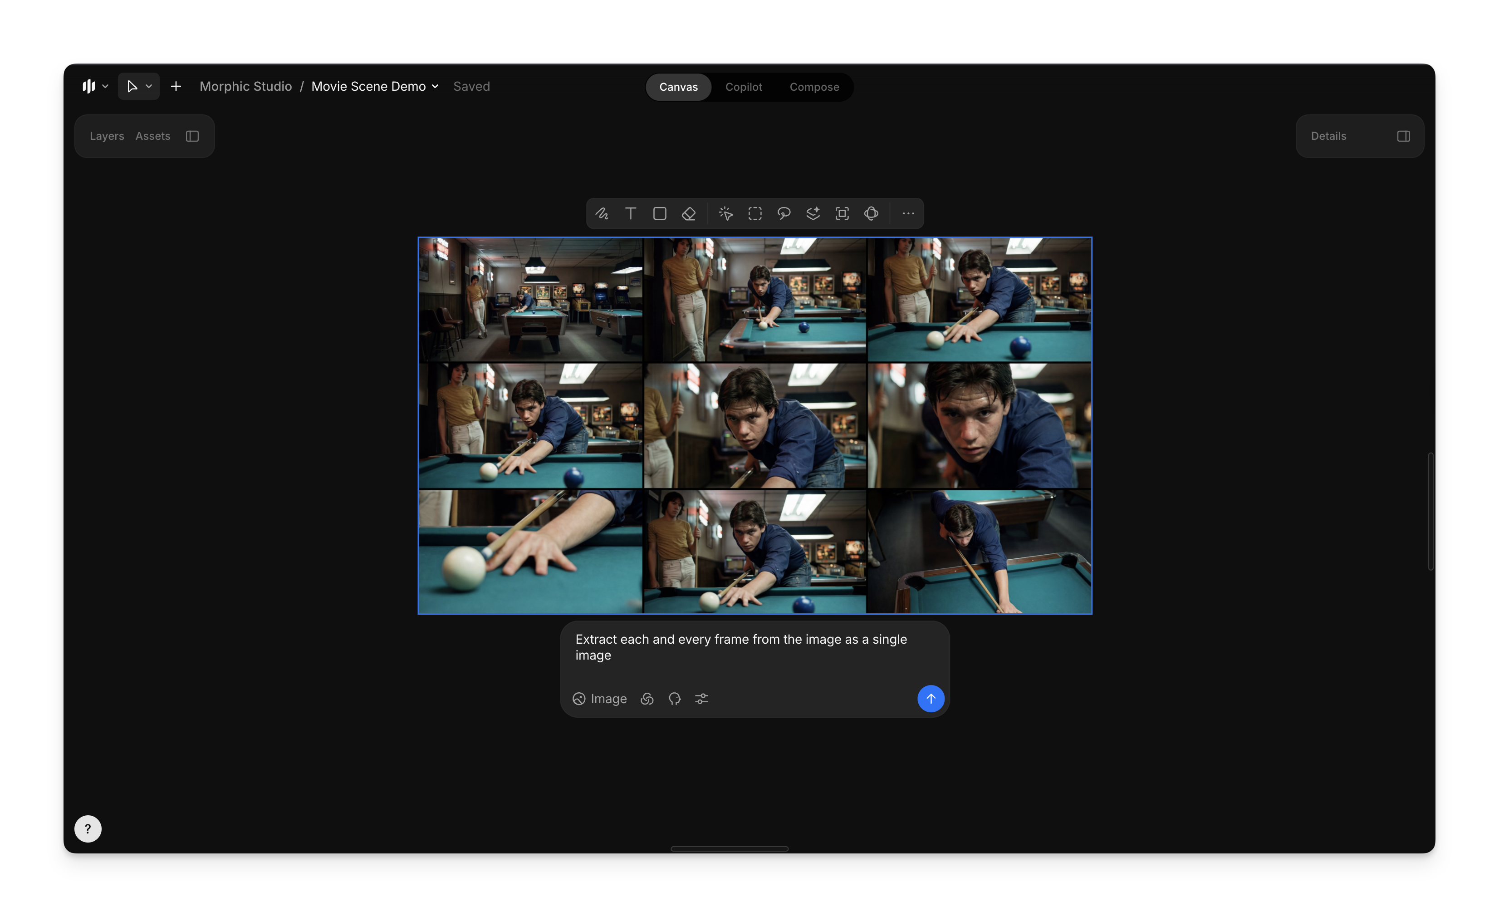Open the toolbar's more options ellipsis

(x=908, y=214)
